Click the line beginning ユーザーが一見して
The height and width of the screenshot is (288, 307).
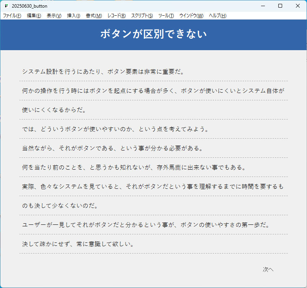point(146,225)
